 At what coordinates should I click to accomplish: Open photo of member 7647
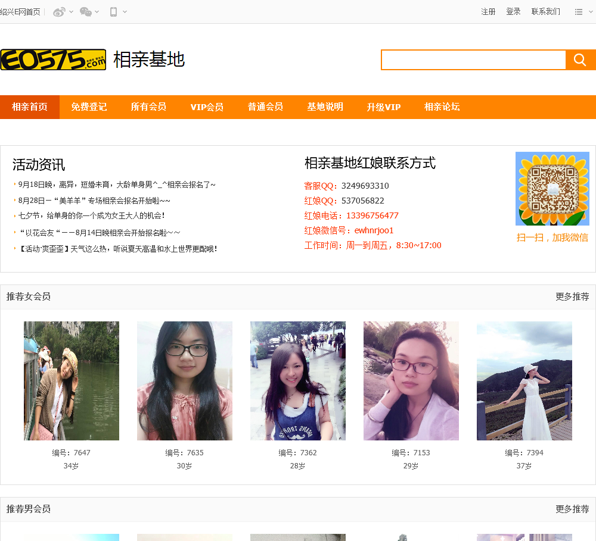coord(72,381)
